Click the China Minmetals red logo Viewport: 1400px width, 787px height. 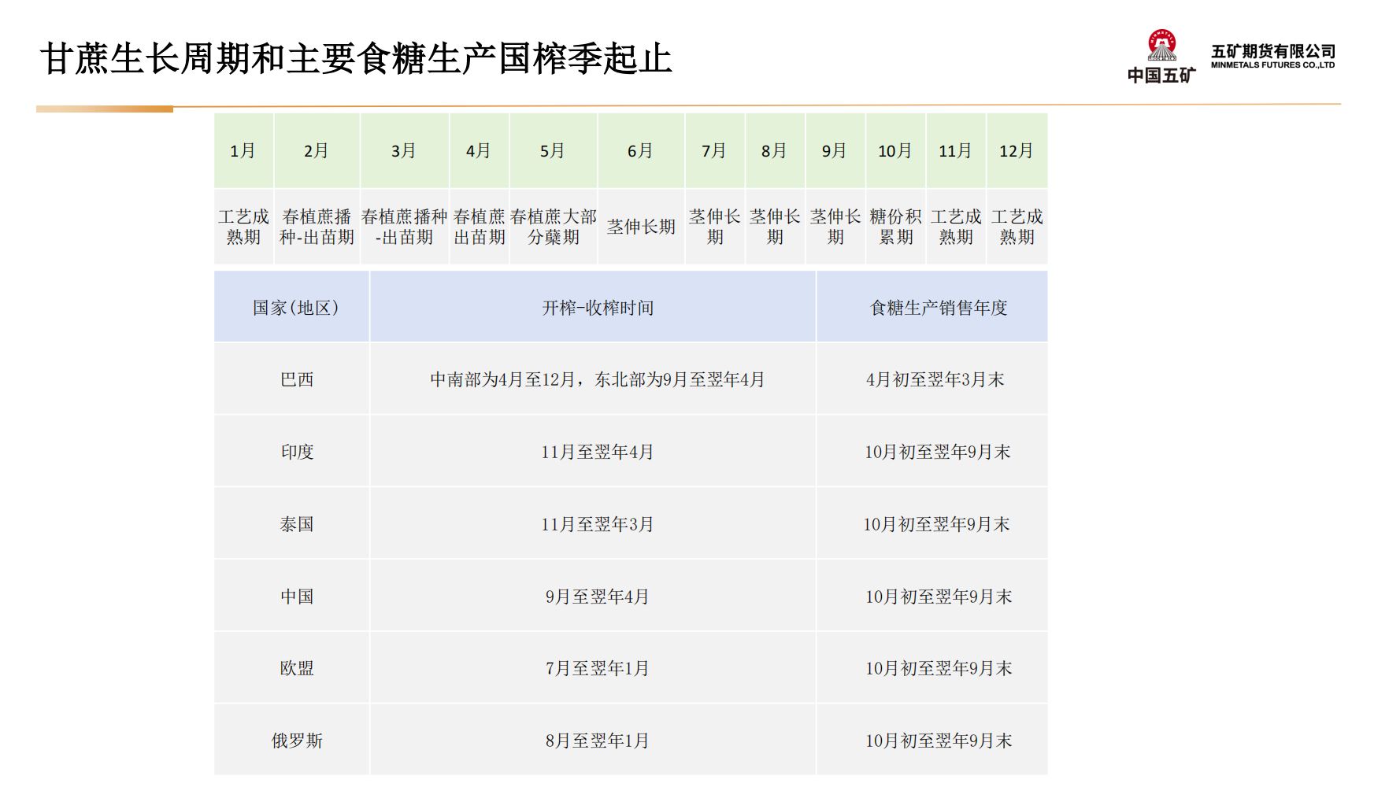click(1161, 47)
